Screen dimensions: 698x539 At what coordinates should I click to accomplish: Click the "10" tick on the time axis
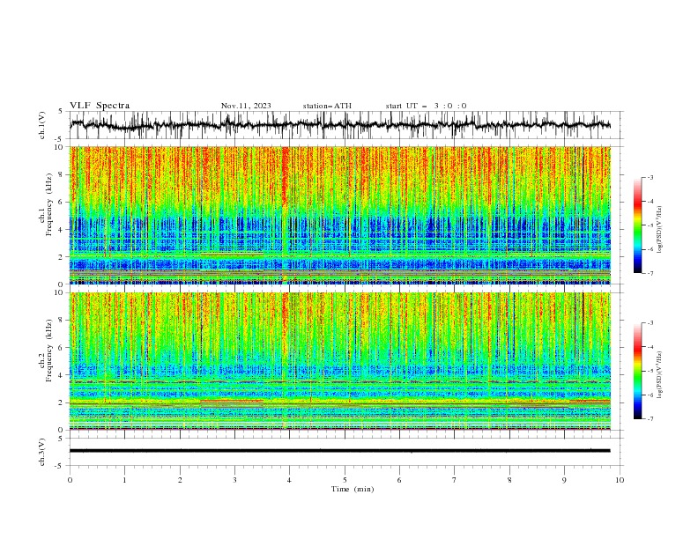point(620,480)
